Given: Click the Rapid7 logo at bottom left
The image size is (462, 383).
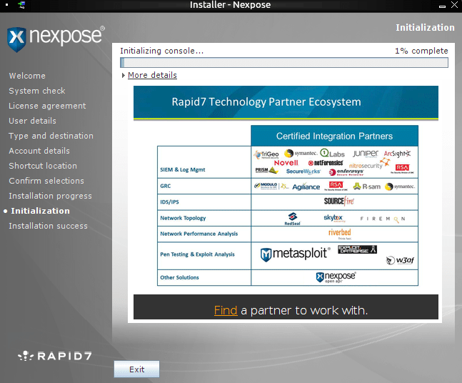Looking at the screenshot, I should [x=55, y=356].
